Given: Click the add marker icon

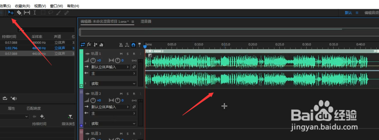Looking at the screenshot, I should (139, 45).
